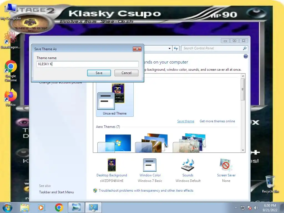Open the volume speaker tray icon
284x213 pixels.
(x=256, y=208)
